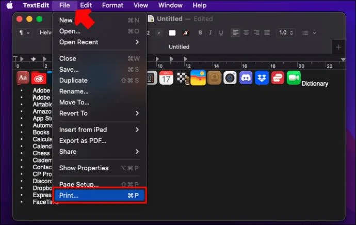Align text to the right
This screenshot has width=356, height=225.
tap(256, 33)
